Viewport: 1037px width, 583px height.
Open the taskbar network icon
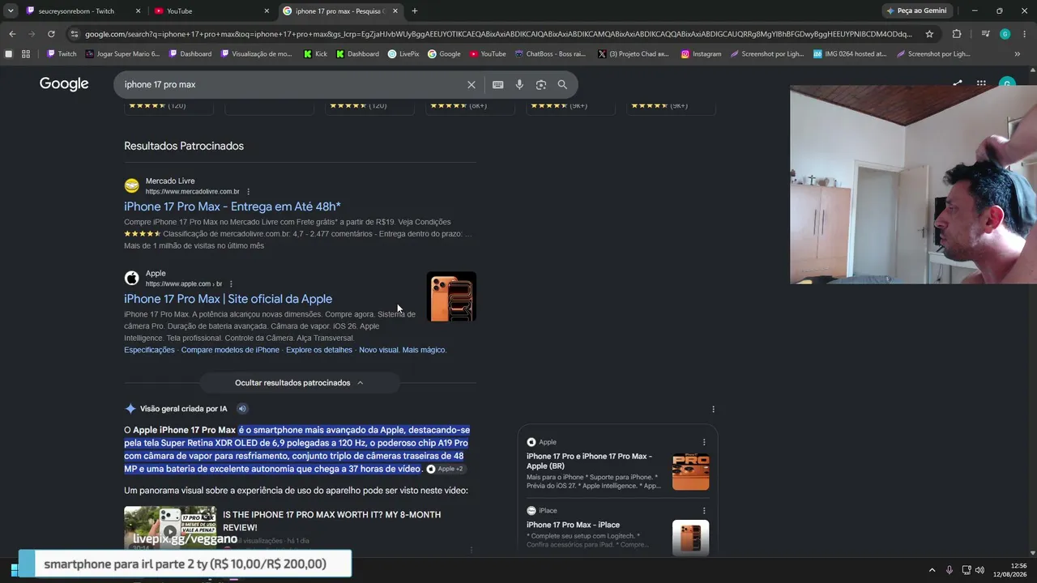tap(967, 570)
